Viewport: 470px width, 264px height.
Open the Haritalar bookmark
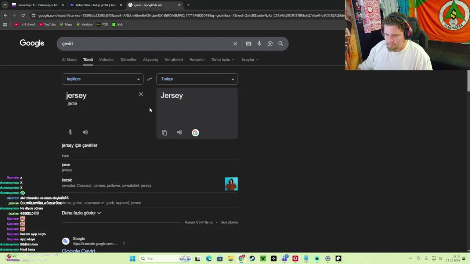pos(84,25)
